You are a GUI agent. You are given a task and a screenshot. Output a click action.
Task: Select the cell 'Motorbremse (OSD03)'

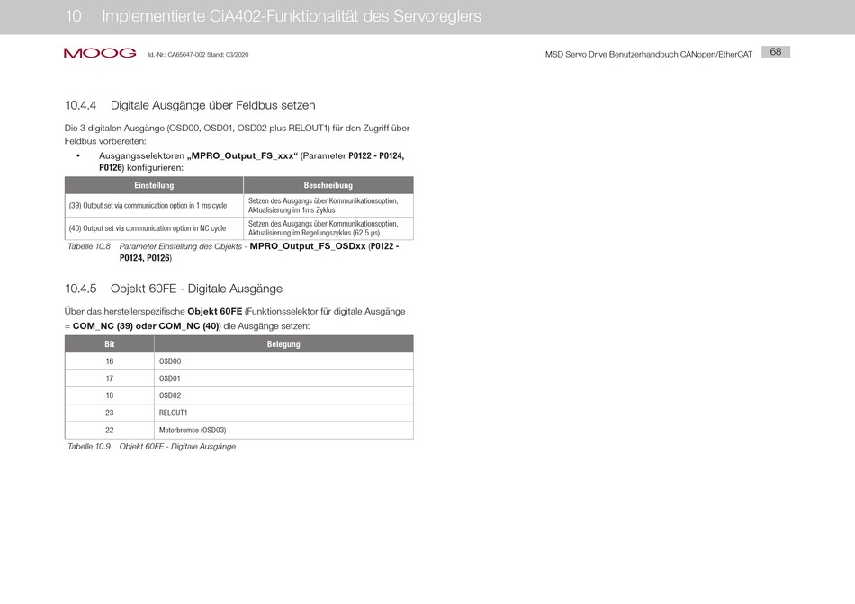click(x=283, y=431)
